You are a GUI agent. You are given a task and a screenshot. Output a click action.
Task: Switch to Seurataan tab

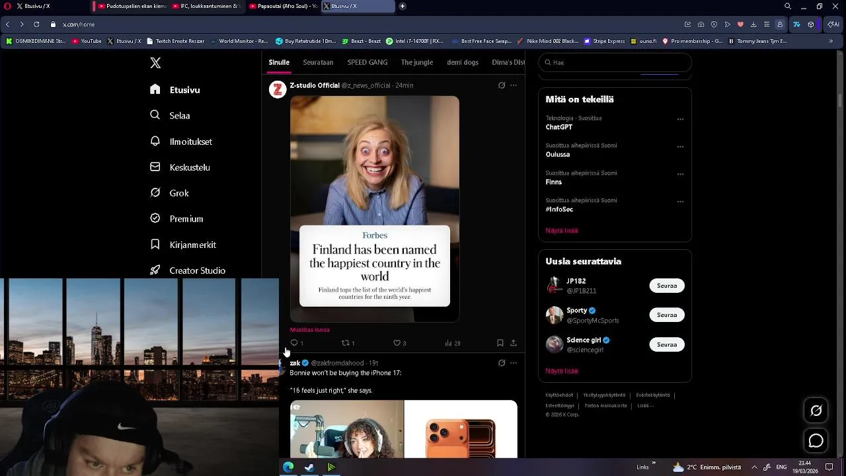[x=318, y=62]
